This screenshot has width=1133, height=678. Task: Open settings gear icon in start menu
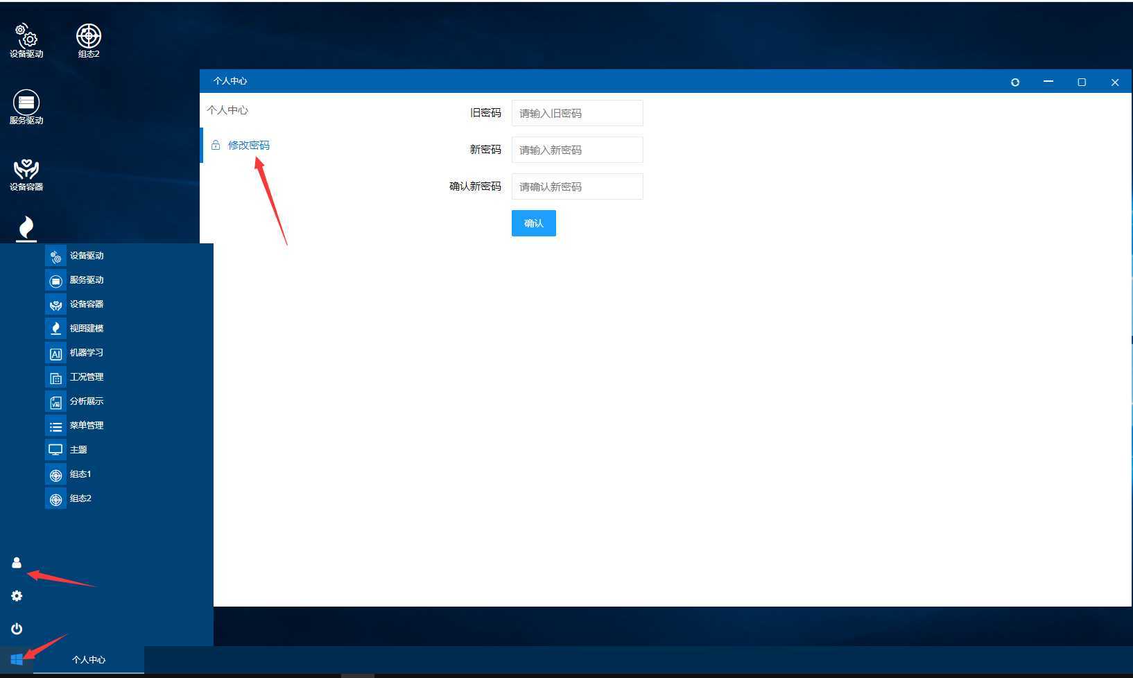[17, 596]
